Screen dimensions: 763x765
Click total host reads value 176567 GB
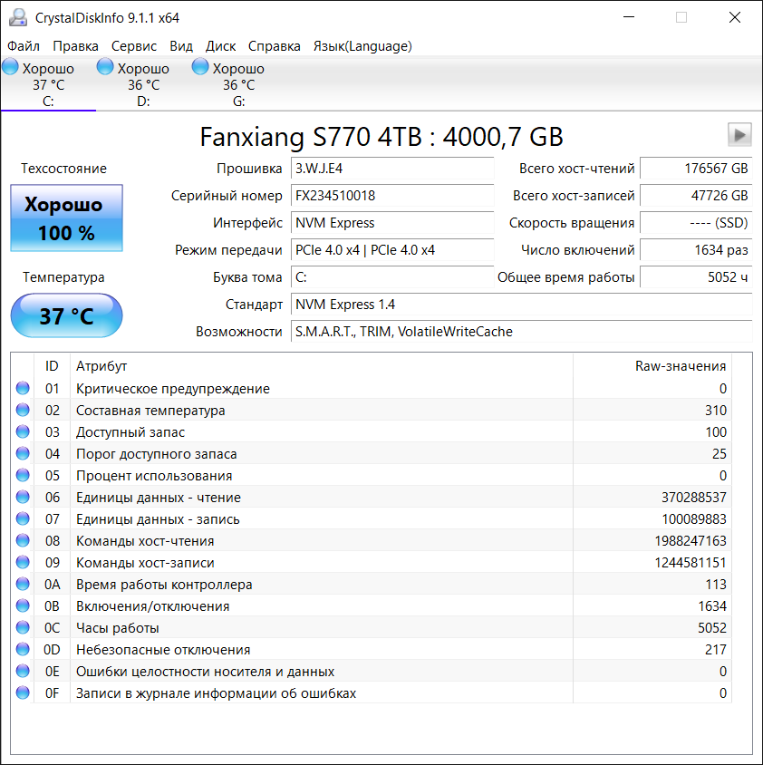click(696, 169)
